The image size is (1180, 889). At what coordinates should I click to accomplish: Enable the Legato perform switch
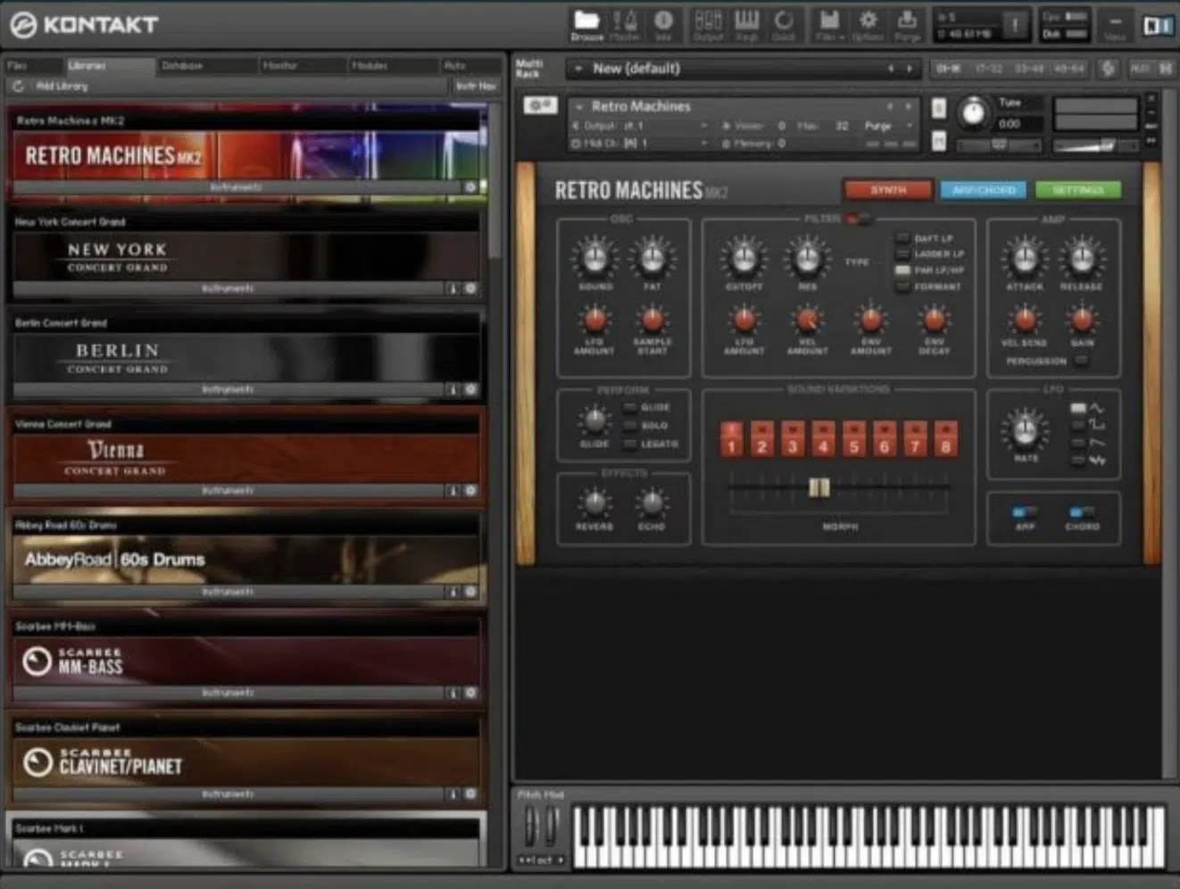630,444
